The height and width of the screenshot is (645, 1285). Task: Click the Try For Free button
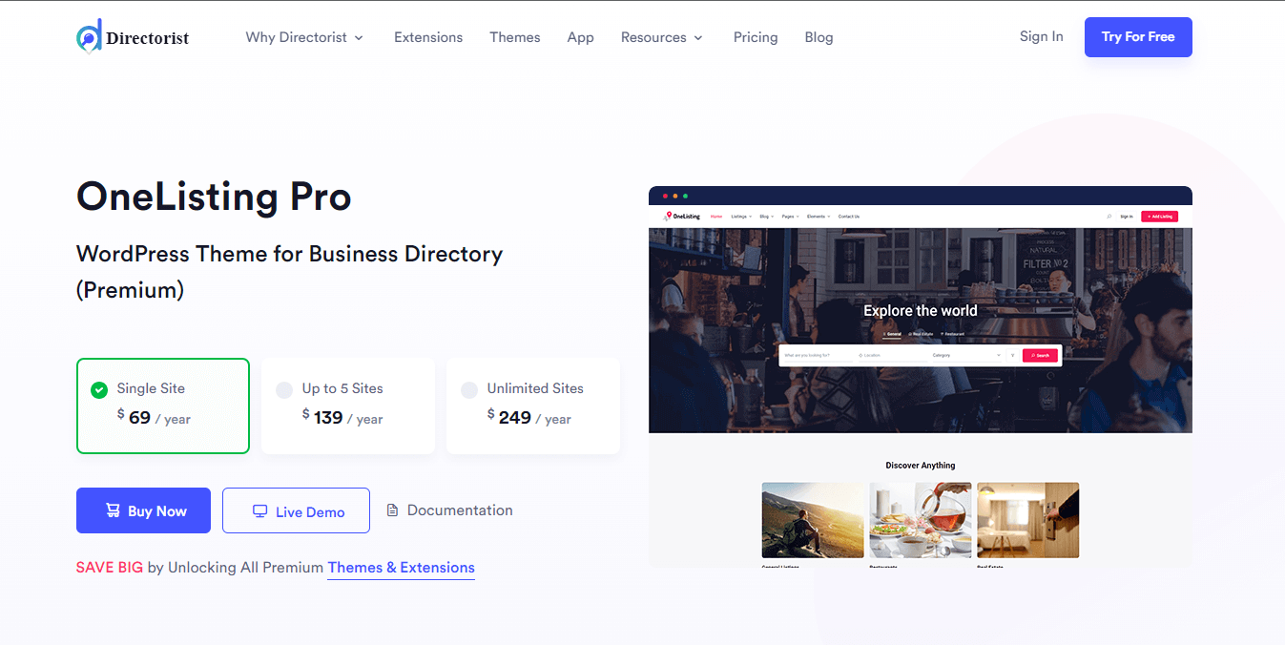[x=1137, y=36]
